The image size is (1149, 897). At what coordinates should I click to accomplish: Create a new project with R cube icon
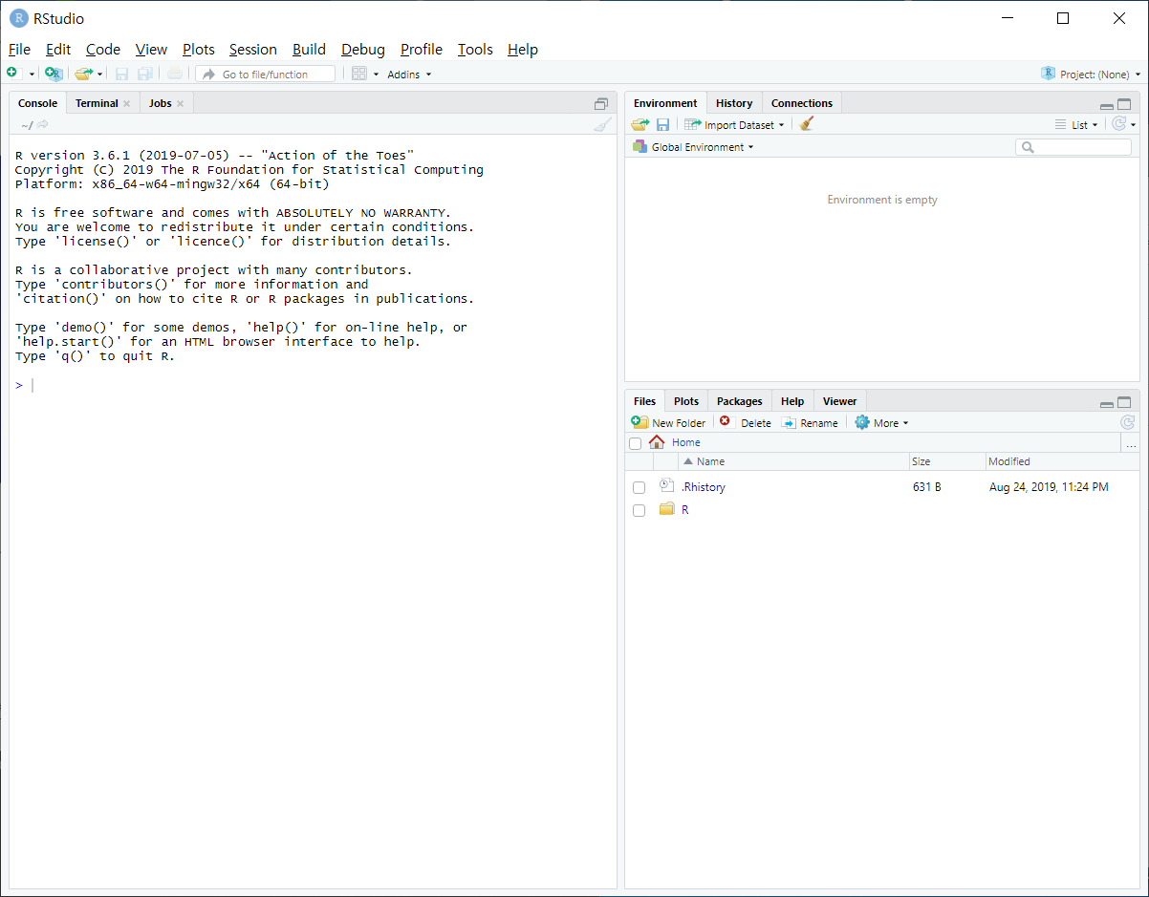pos(54,74)
